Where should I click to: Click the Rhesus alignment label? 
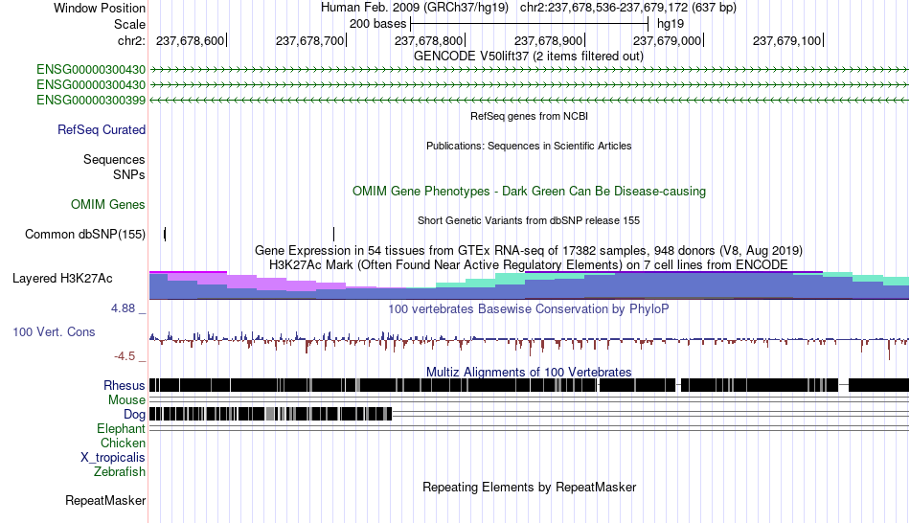tap(125, 385)
